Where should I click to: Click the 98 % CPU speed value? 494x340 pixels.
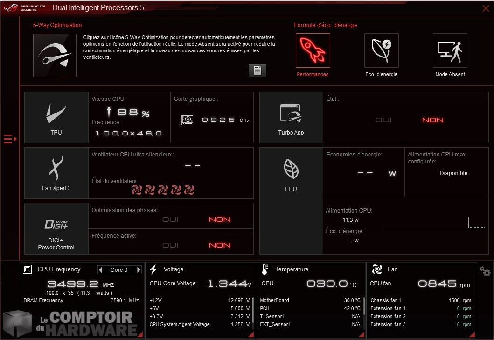[x=133, y=112]
